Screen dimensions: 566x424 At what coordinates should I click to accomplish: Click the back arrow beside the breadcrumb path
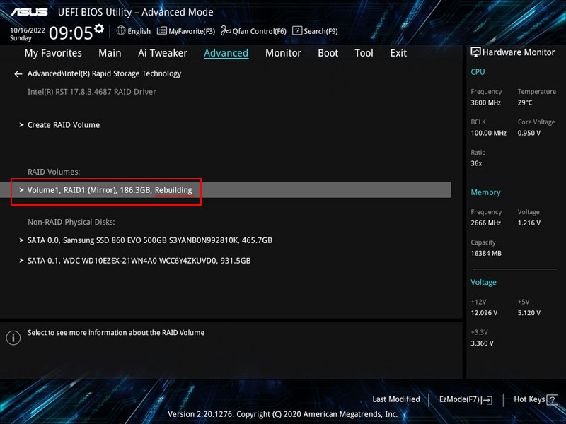[x=18, y=74]
